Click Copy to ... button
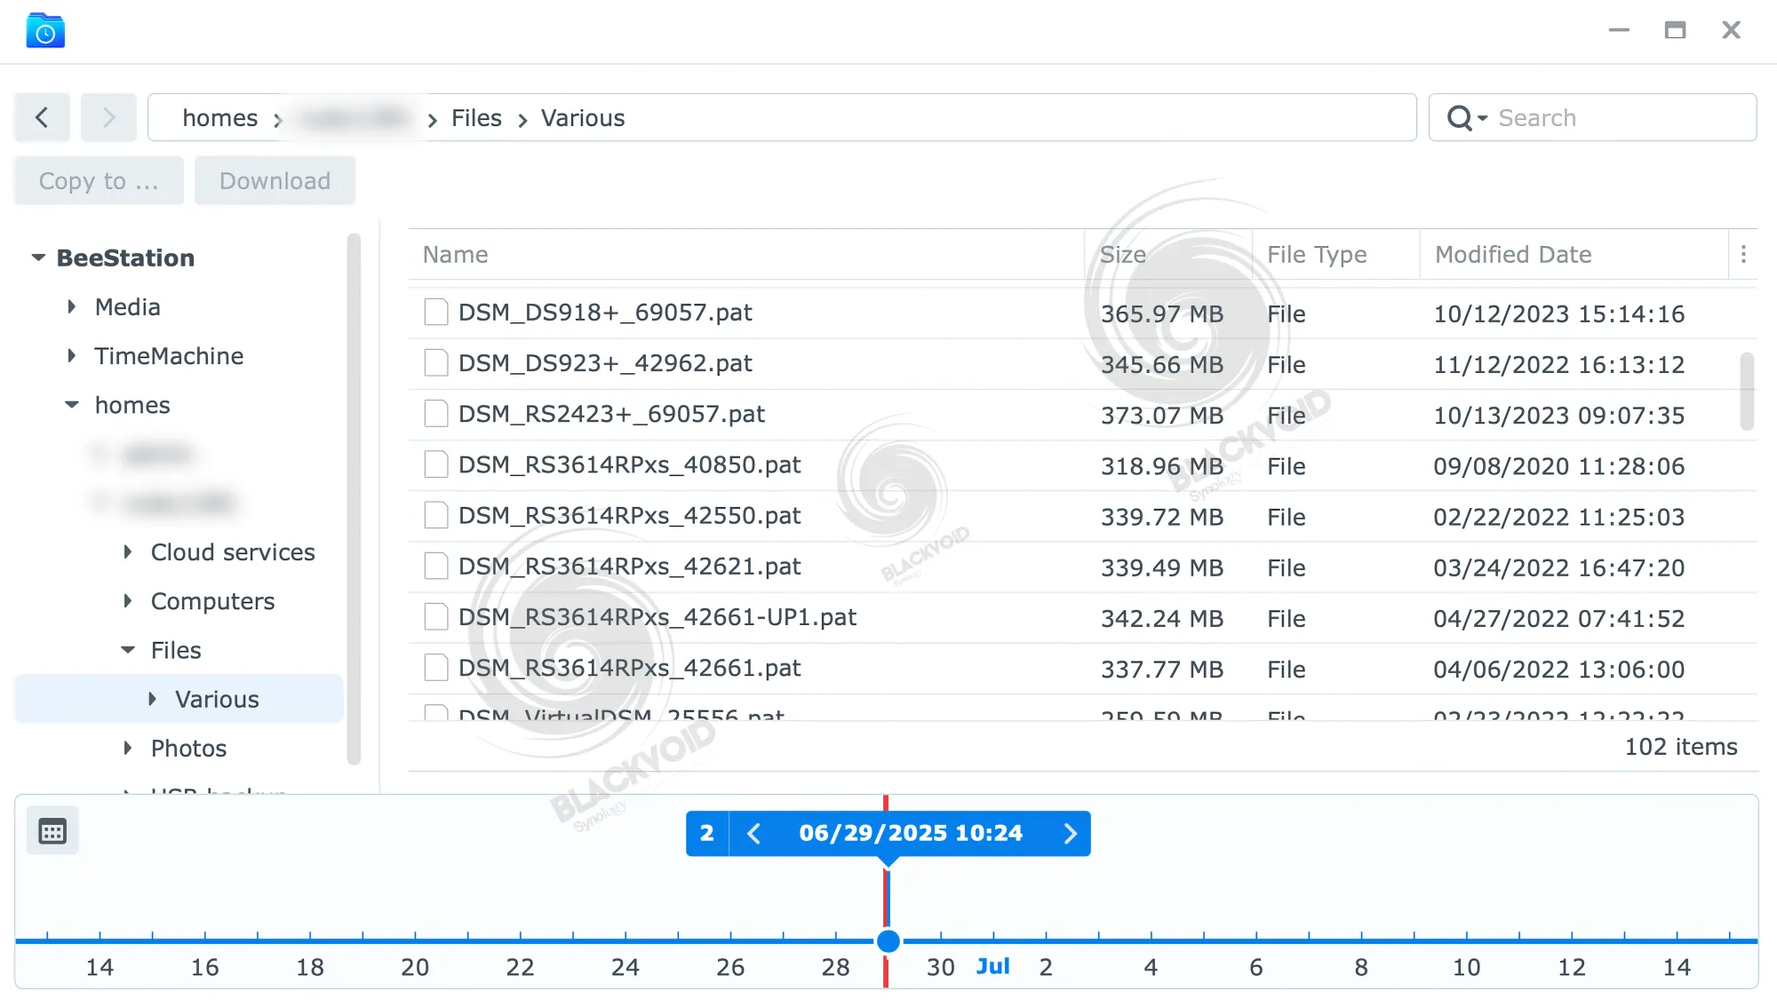 point(99,181)
